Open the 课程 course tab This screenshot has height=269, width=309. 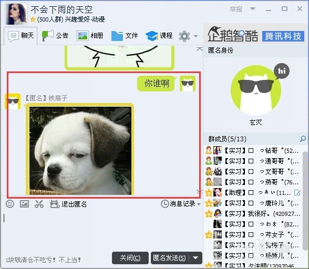159,36
